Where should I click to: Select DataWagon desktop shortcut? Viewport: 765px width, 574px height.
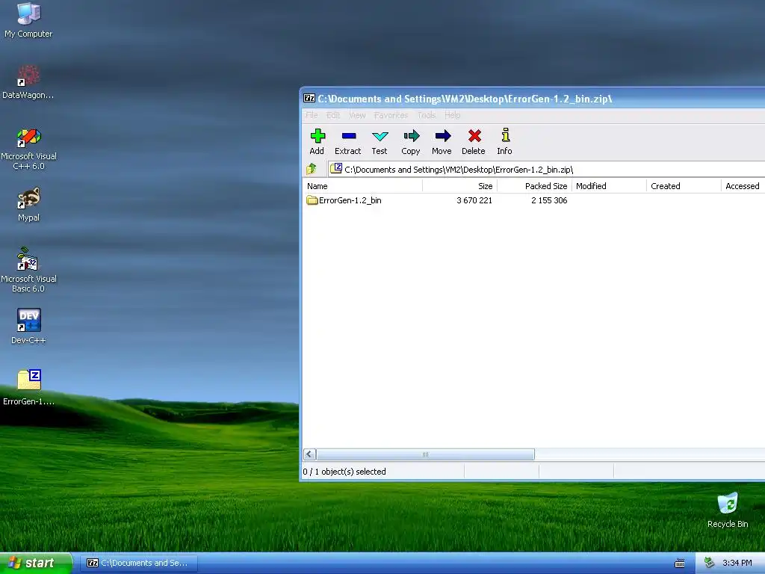pos(28,82)
